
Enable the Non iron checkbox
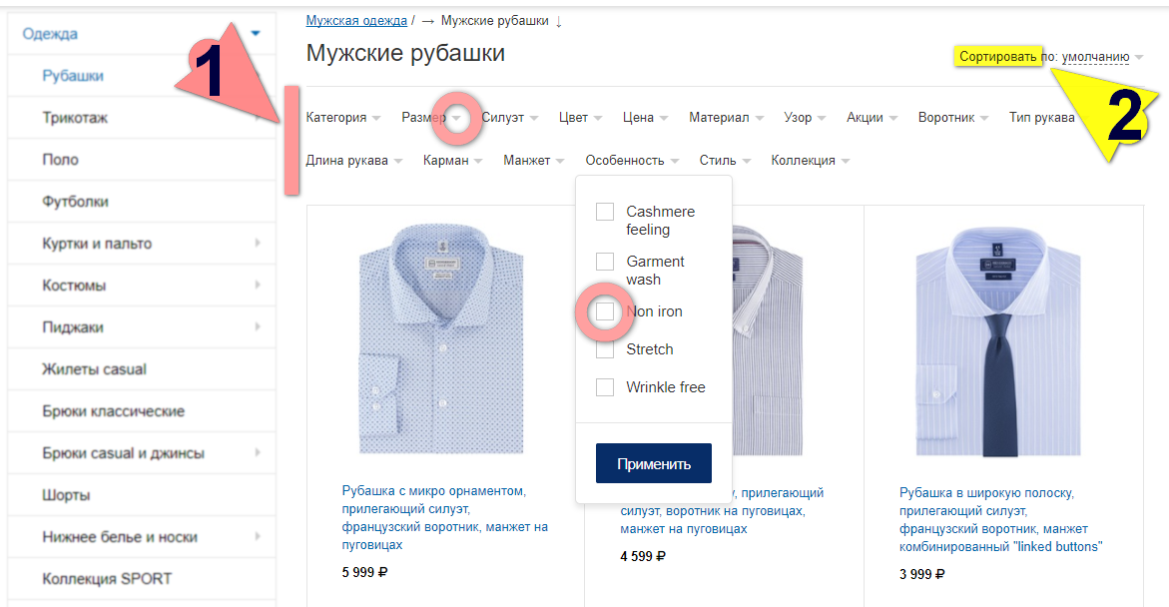point(605,311)
